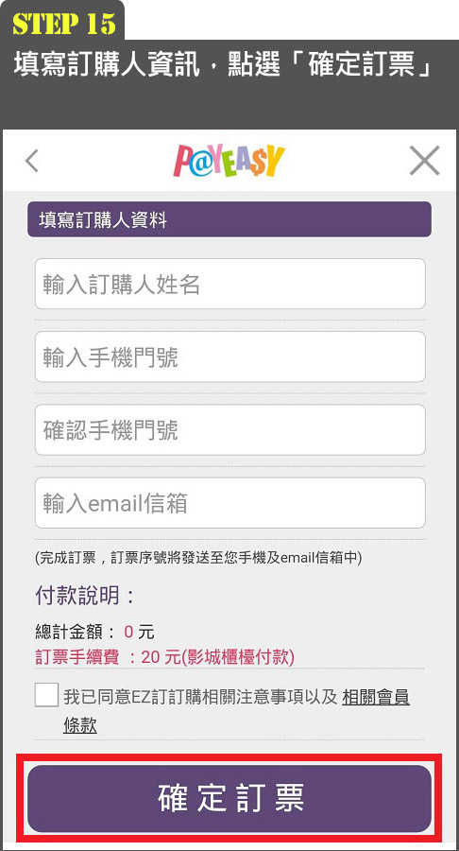Close the PayEasy page with the X icon
The image size is (459, 851).
[x=424, y=161]
